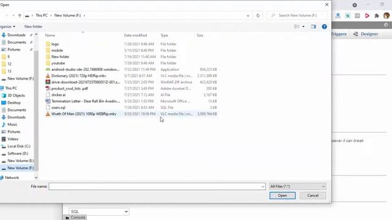This screenshot has width=392, height=220.
Task: Click the Cancel button
Action: [313, 196]
